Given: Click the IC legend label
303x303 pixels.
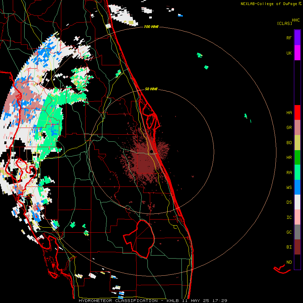Looking at the screenshot, I should pos(289,217).
